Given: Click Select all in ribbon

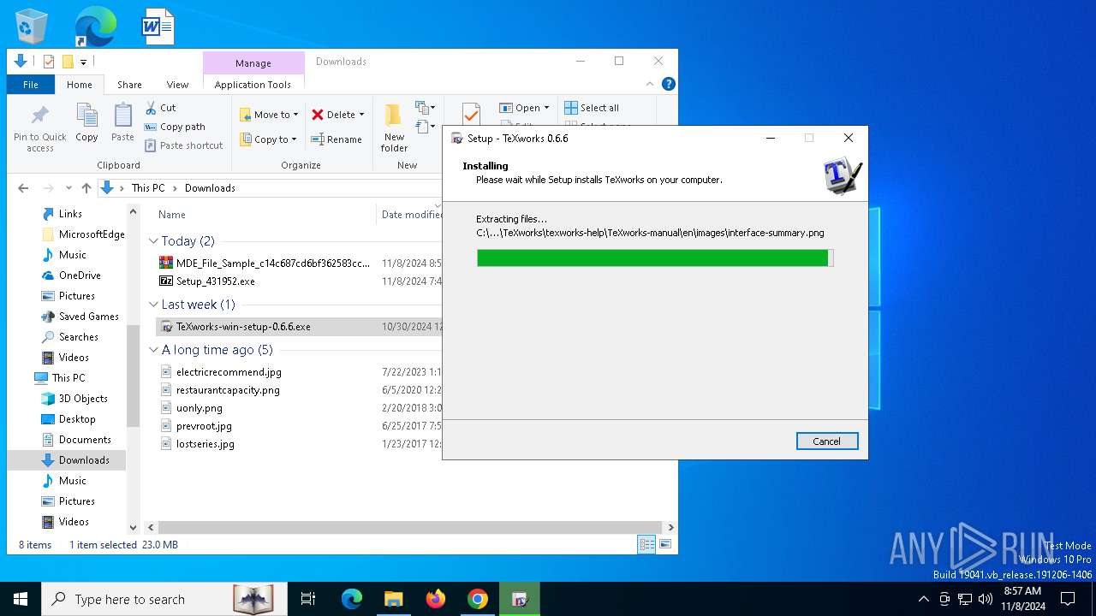Looking at the screenshot, I should point(592,108).
